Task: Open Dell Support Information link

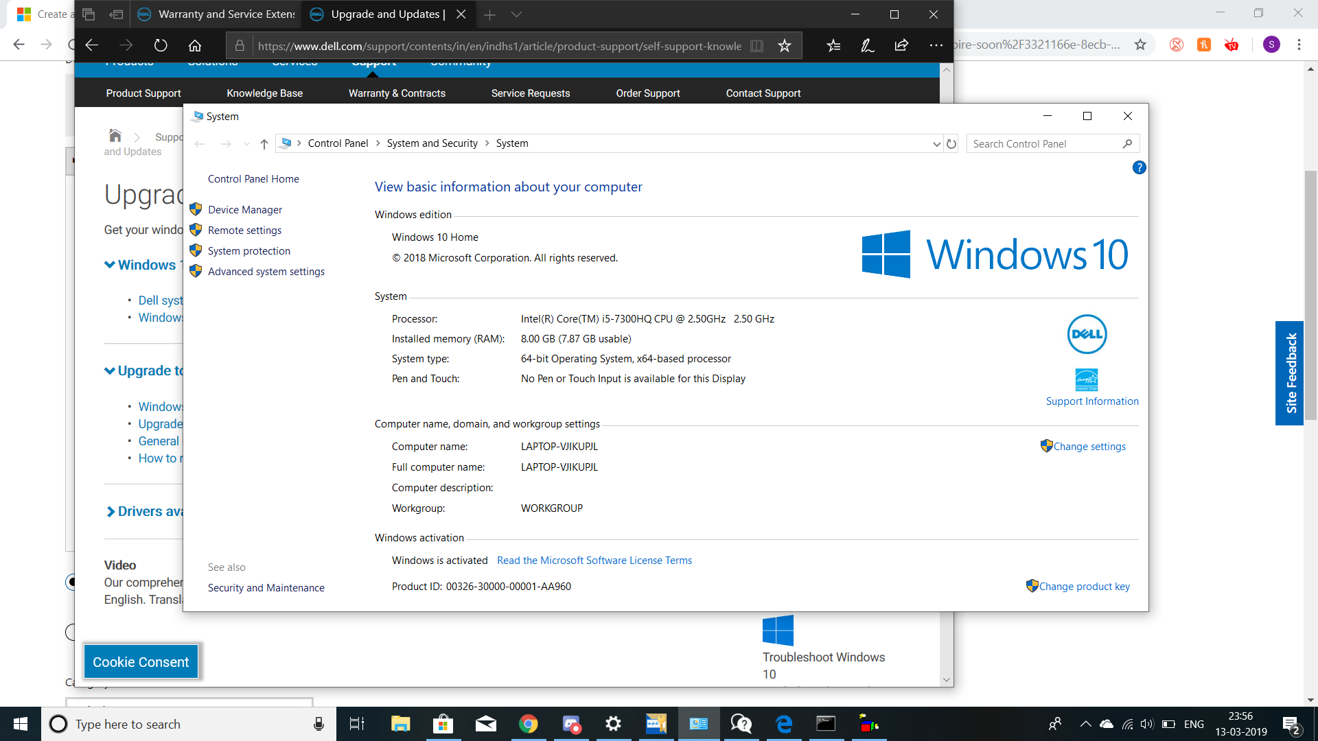Action: click(1092, 401)
